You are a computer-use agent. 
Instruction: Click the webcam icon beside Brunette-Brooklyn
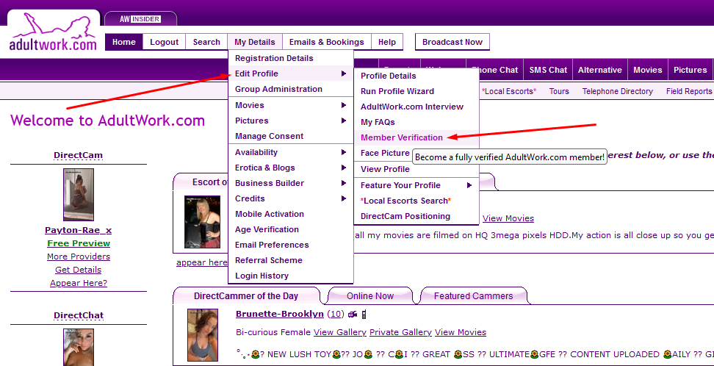(x=353, y=314)
